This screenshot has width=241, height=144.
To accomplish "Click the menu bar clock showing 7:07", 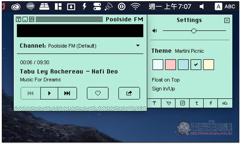I will [170, 7].
